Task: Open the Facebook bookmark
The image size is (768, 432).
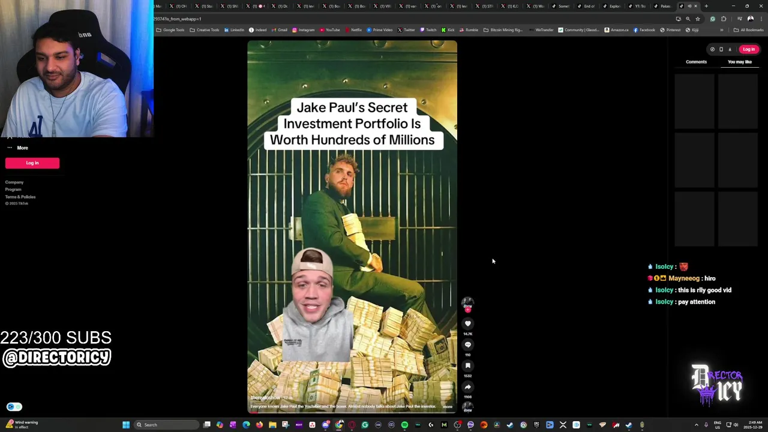Action: 644,30
